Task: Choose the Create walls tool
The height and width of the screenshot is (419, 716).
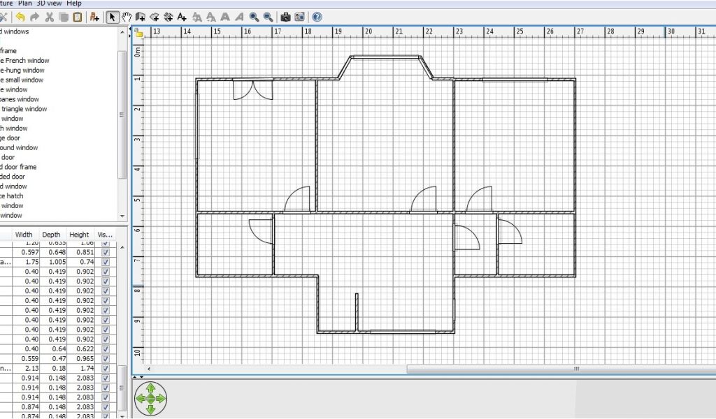Action: pos(141,17)
